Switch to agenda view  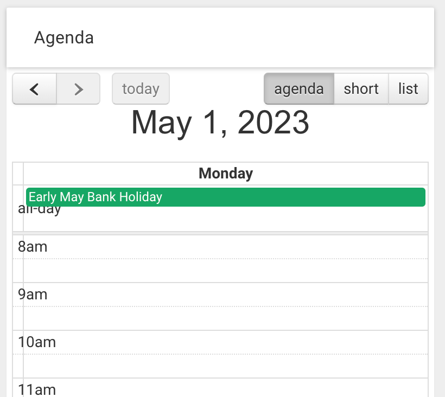pos(299,89)
